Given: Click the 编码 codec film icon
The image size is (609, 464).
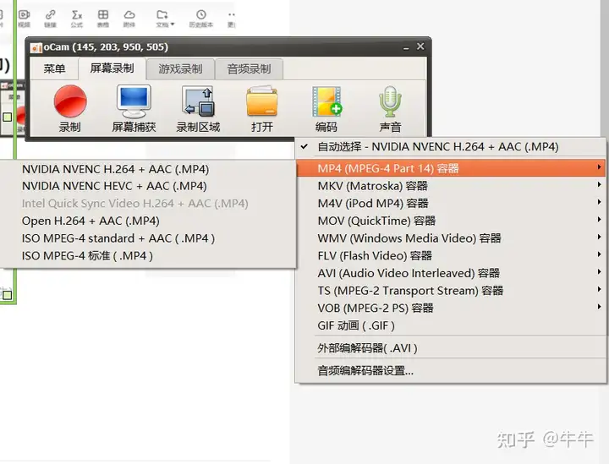Looking at the screenshot, I should pos(326,101).
